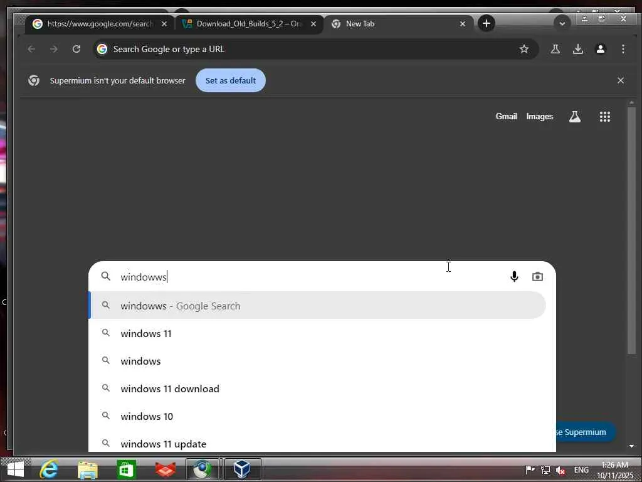The width and height of the screenshot is (642, 482).
Task: Open the taskbar clock showing 1:26 AM
Action: pos(615,470)
